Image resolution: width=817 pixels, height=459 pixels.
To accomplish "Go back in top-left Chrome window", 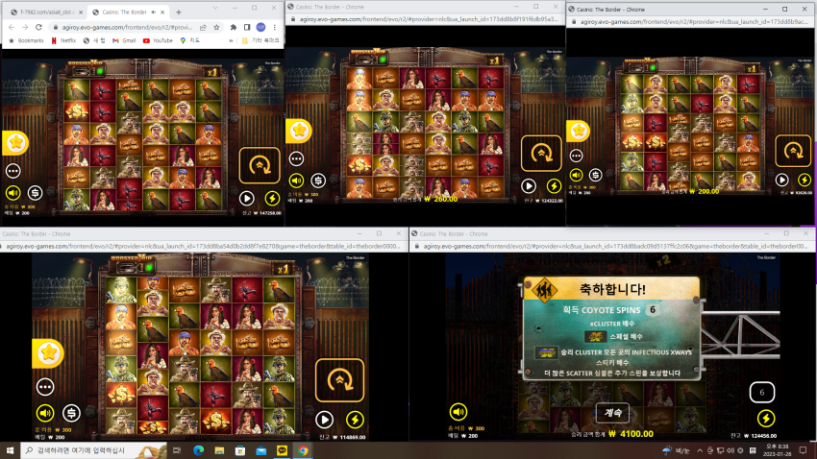I will pos(12,27).
